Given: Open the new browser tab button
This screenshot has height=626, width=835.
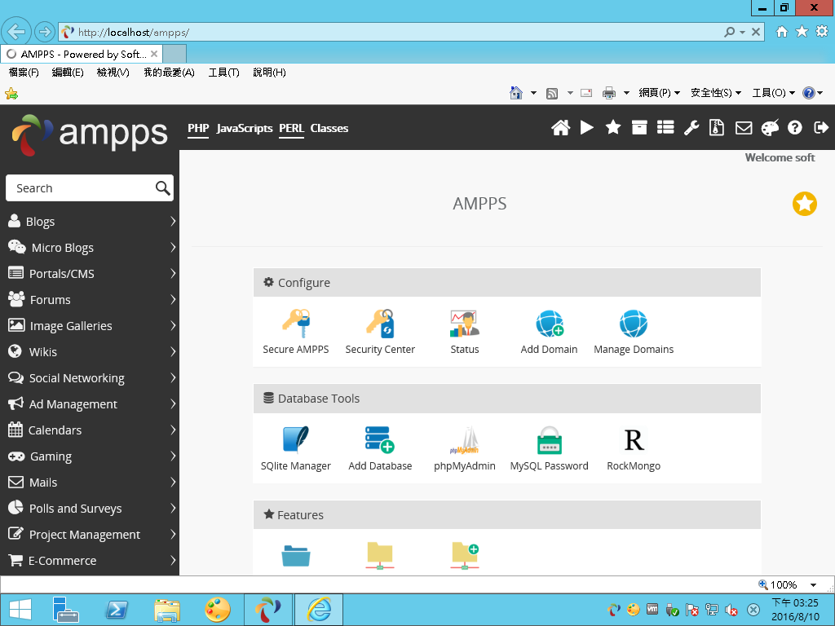Looking at the screenshot, I should (x=175, y=55).
